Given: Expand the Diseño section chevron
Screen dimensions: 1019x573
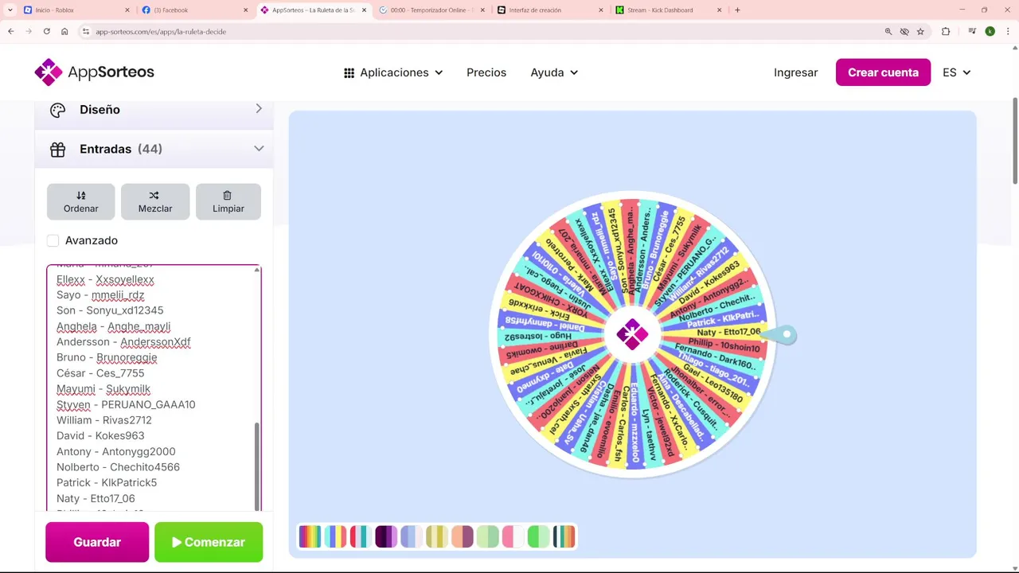Looking at the screenshot, I should click(x=259, y=108).
